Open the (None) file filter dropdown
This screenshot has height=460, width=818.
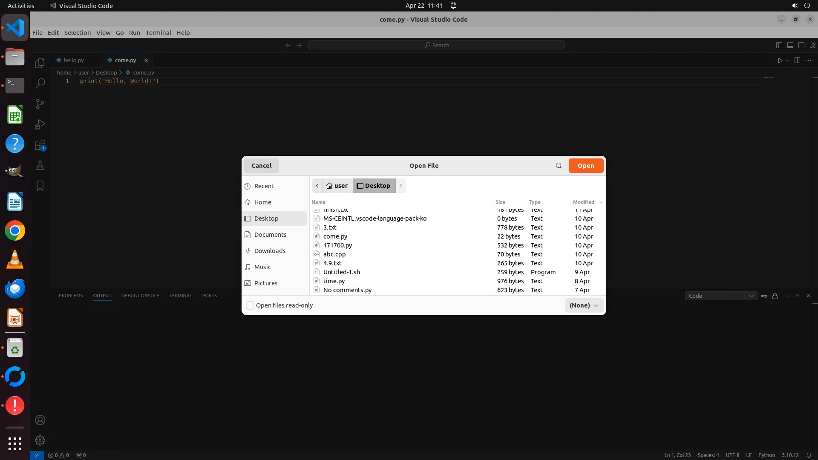pos(584,305)
